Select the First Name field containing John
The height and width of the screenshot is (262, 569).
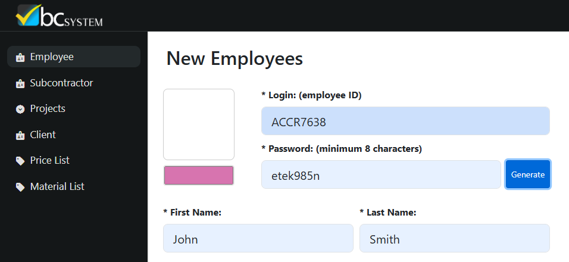point(258,238)
